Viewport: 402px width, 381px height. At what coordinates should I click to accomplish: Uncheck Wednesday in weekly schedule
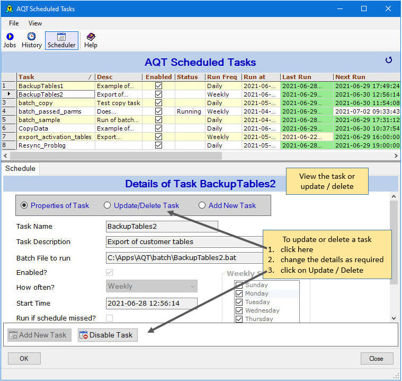click(239, 310)
